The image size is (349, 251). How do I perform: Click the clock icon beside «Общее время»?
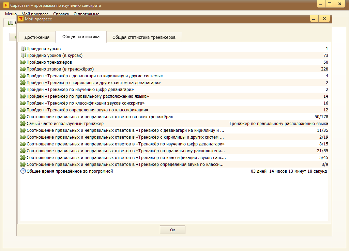[23, 171]
